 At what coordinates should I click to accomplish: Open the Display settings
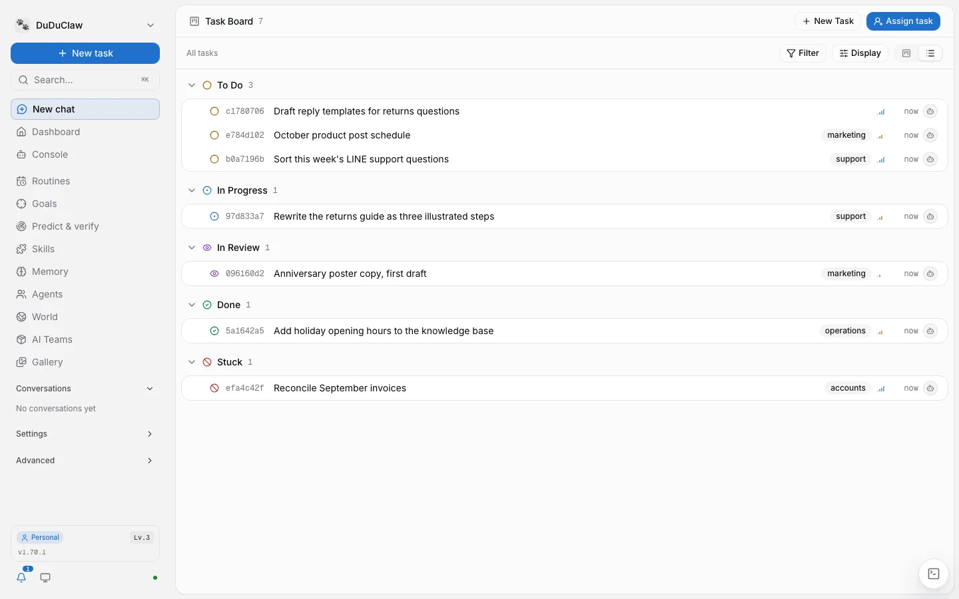(860, 53)
